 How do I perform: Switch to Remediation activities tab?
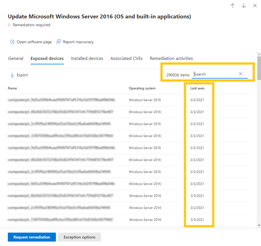(171, 58)
